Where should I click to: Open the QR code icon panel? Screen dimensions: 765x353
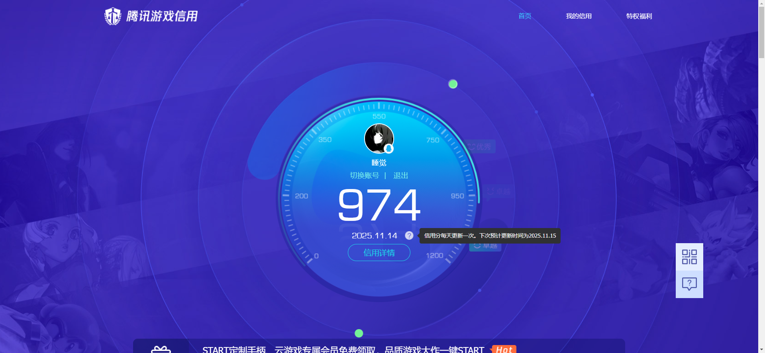tap(689, 257)
